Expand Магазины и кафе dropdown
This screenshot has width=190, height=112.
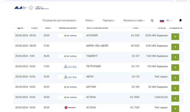134,21
